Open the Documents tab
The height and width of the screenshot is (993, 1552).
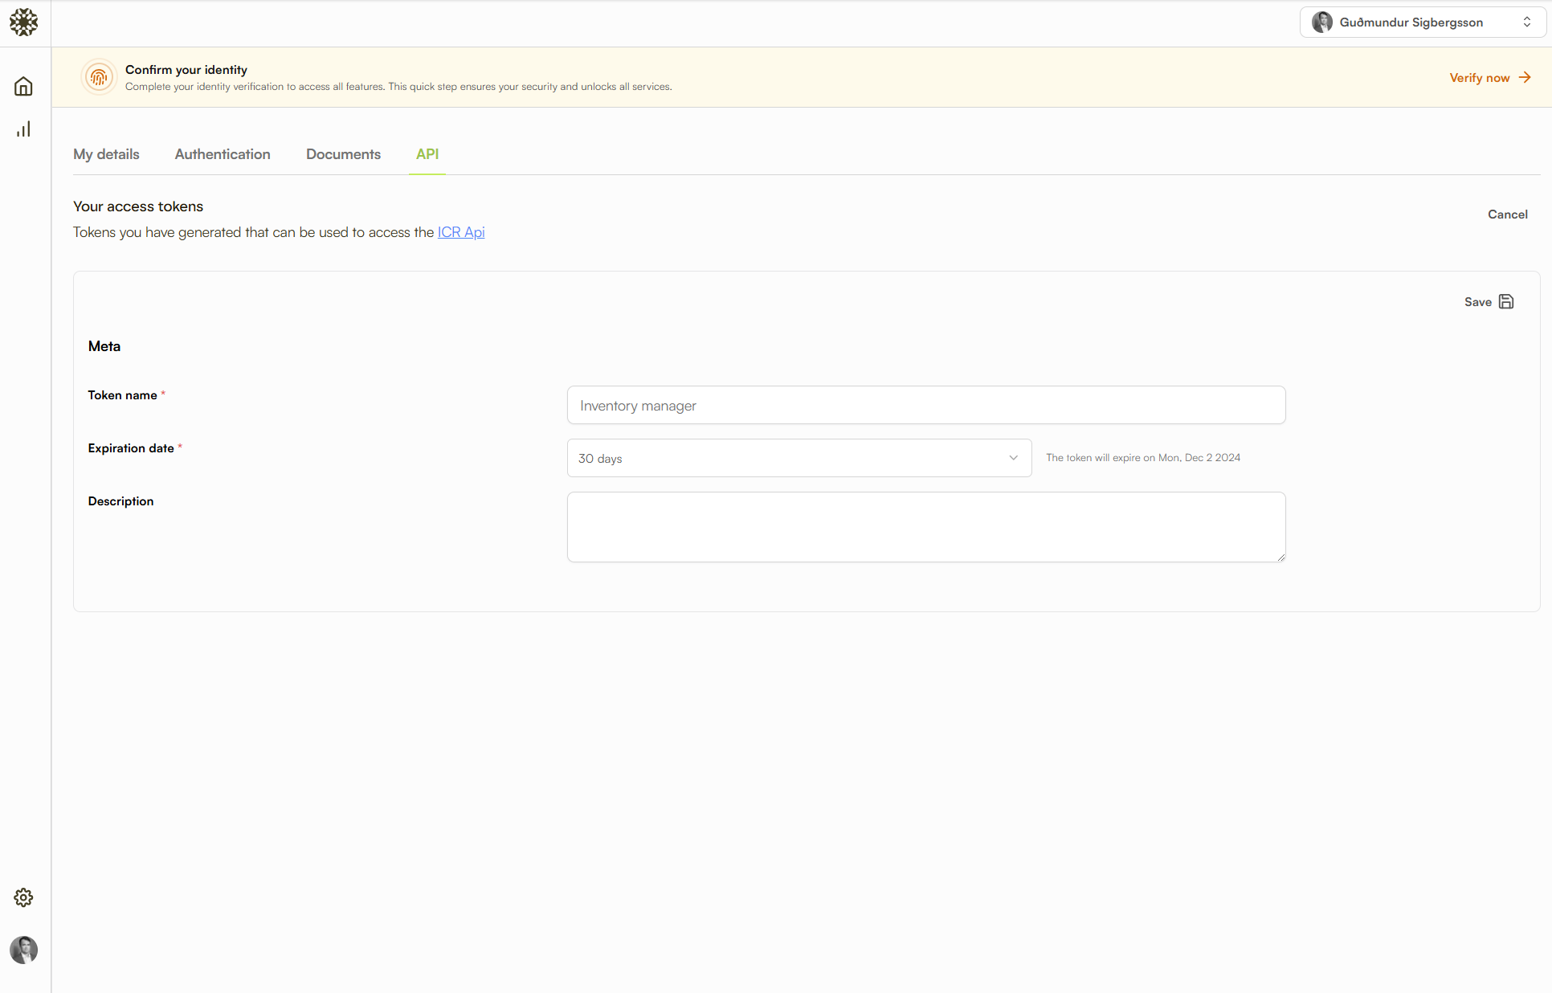[343, 154]
